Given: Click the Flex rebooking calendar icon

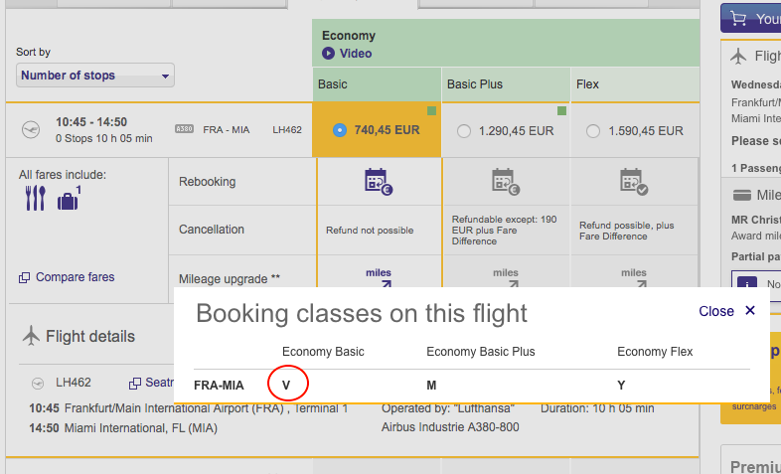Looking at the screenshot, I should click(x=634, y=180).
